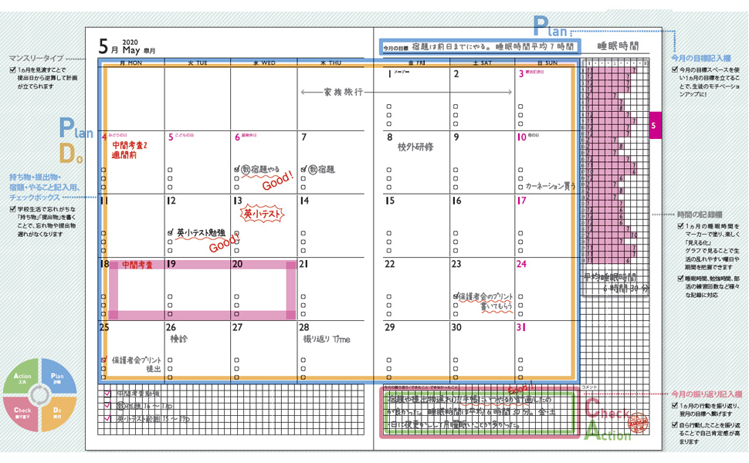Viewport: 749px width, 463px height.
Task: Click the 今月の目標 goal entry field
Action: (480, 47)
